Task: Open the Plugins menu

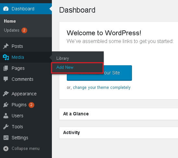Action: (26, 105)
